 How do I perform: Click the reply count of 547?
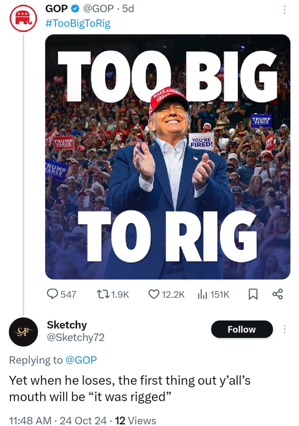click(x=68, y=294)
